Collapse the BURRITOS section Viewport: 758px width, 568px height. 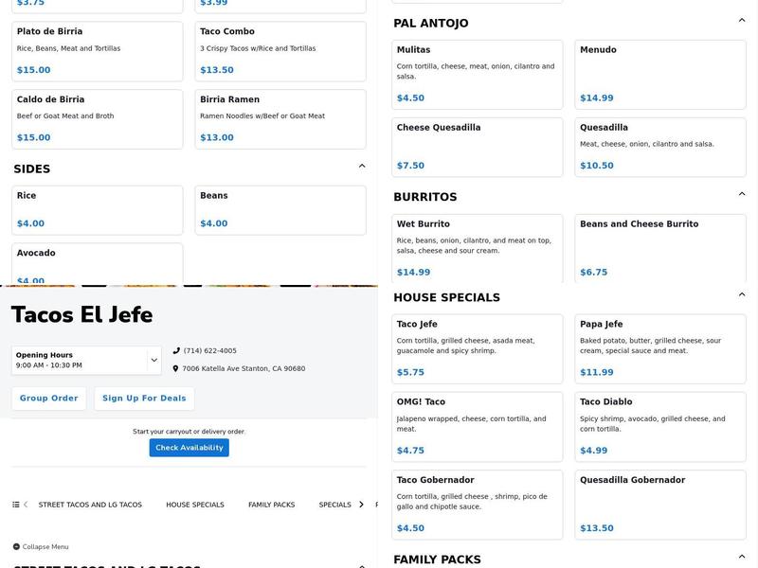tap(741, 194)
